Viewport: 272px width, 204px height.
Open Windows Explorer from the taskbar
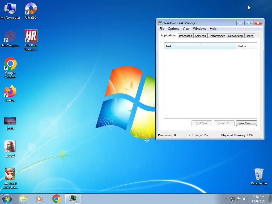coord(24,199)
